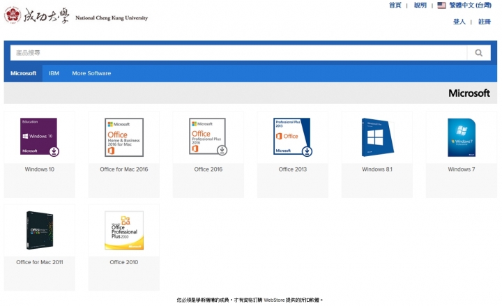This screenshot has width=502, height=306.
Task: Click the National Cheng Kung University emblem logo
Action: tap(13, 15)
